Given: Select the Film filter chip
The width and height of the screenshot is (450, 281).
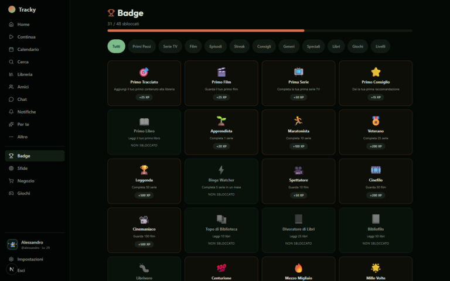Looking at the screenshot, I should (193, 46).
